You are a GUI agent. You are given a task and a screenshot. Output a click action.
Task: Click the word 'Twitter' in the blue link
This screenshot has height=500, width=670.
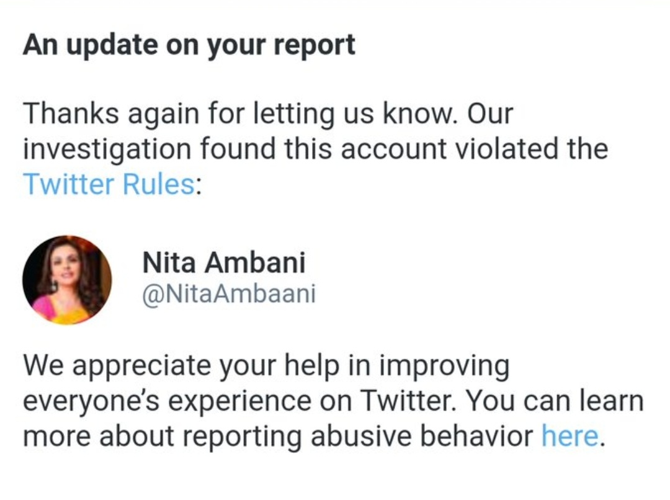[69, 184]
